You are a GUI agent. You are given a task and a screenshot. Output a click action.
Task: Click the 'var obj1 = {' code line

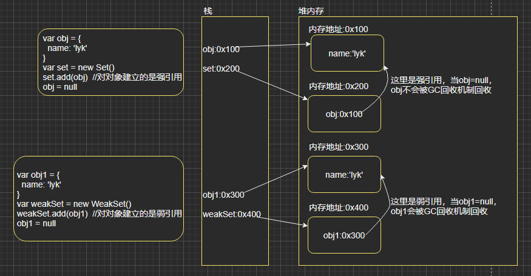[x=38, y=175]
